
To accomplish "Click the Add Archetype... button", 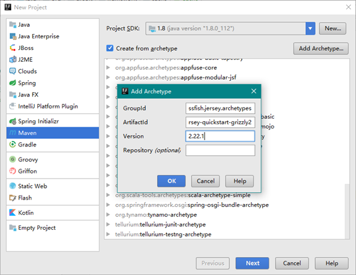I will point(321,48).
